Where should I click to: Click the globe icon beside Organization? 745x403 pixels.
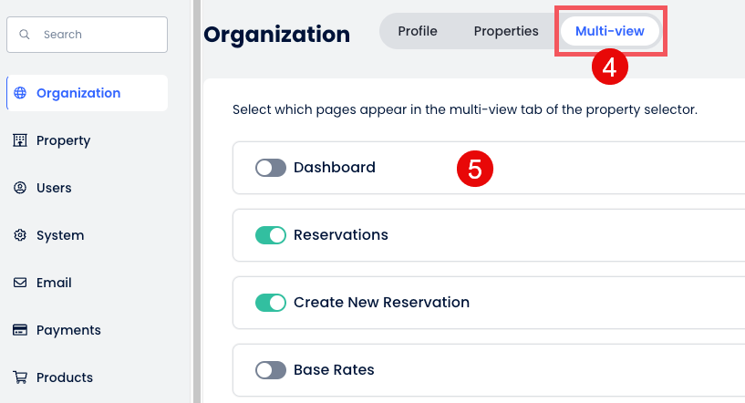20,93
